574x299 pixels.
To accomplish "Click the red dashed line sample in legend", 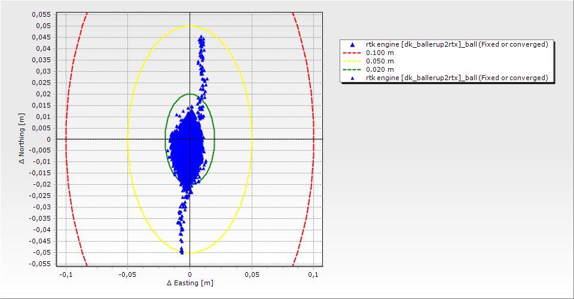I will point(352,53).
